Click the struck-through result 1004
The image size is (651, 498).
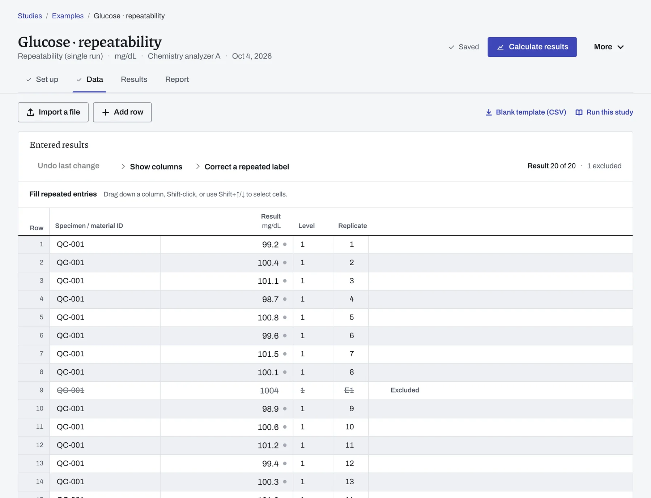(269, 391)
